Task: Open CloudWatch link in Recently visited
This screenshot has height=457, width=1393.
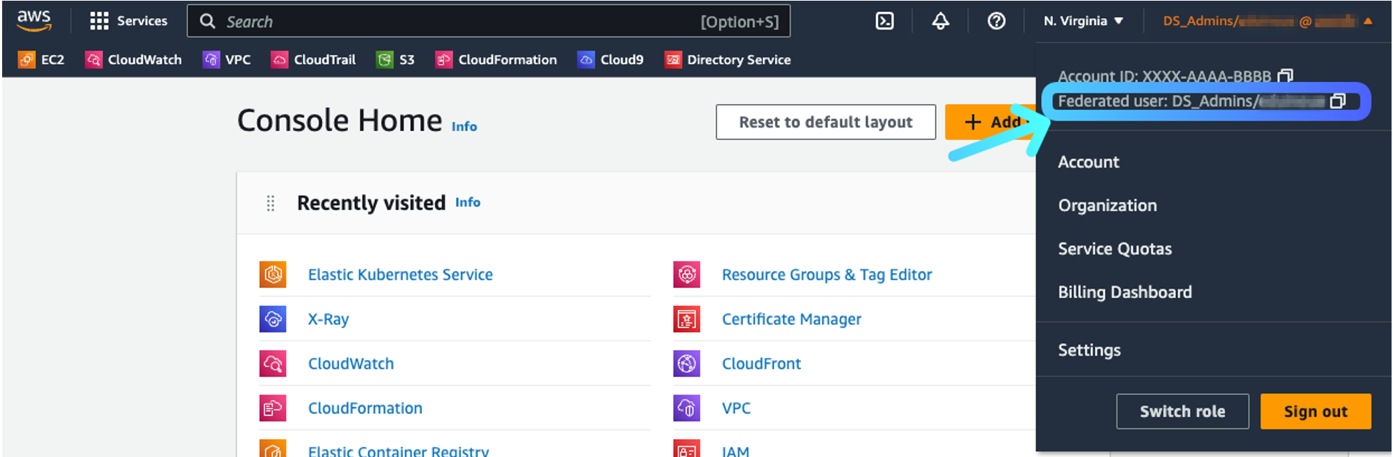Action: (x=351, y=364)
